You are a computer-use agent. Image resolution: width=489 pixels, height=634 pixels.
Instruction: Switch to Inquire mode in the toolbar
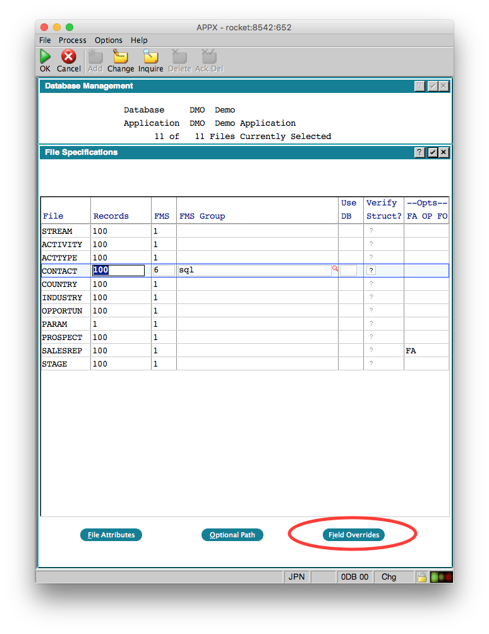(150, 58)
